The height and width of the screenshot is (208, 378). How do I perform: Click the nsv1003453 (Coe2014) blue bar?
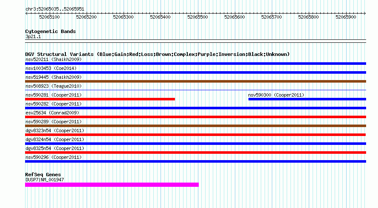pos(195,72)
